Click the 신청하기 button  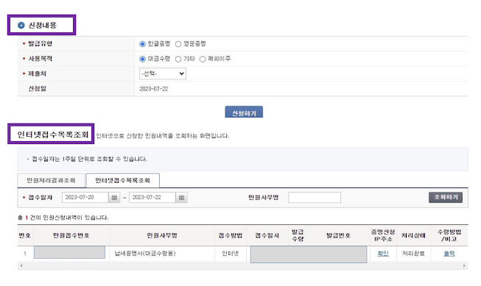coord(244,112)
